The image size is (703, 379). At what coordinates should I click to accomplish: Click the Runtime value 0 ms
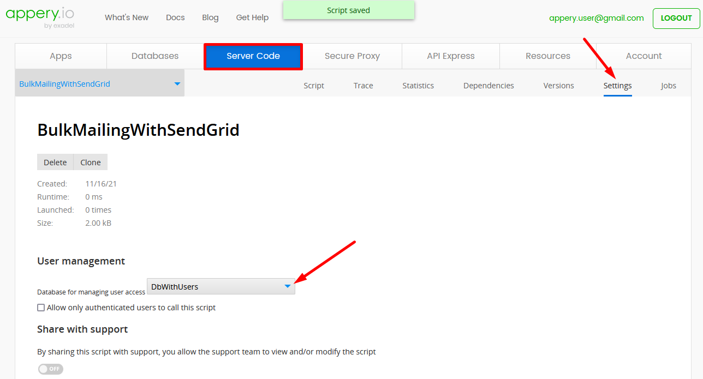tap(94, 197)
